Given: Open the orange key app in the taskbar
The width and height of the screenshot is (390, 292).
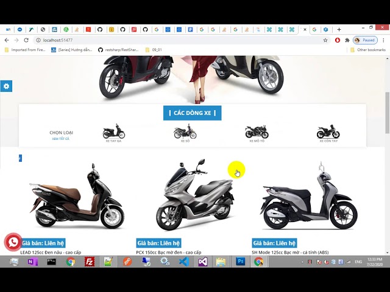Looking at the screenshot, I should coord(127,262).
